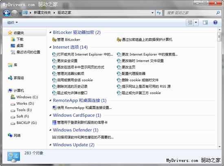The height and width of the screenshot is (166, 224).
Task: Click icon of 更改临时 Internet 文件设置
Action: [x=119, y=61]
